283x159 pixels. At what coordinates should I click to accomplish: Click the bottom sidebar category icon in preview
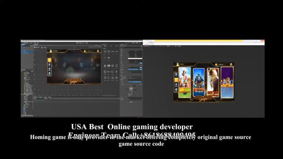pyautogui.click(x=176, y=90)
